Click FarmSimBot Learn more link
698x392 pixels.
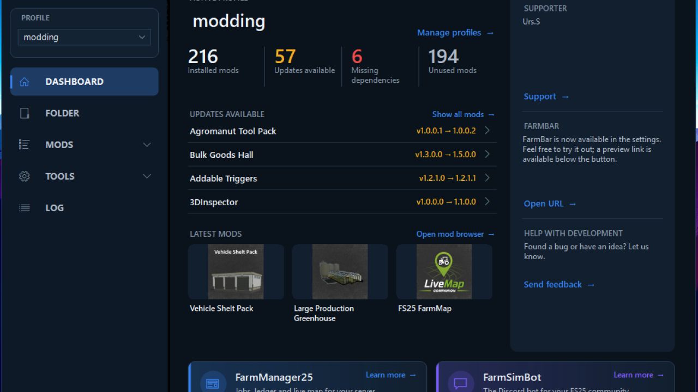(639, 375)
